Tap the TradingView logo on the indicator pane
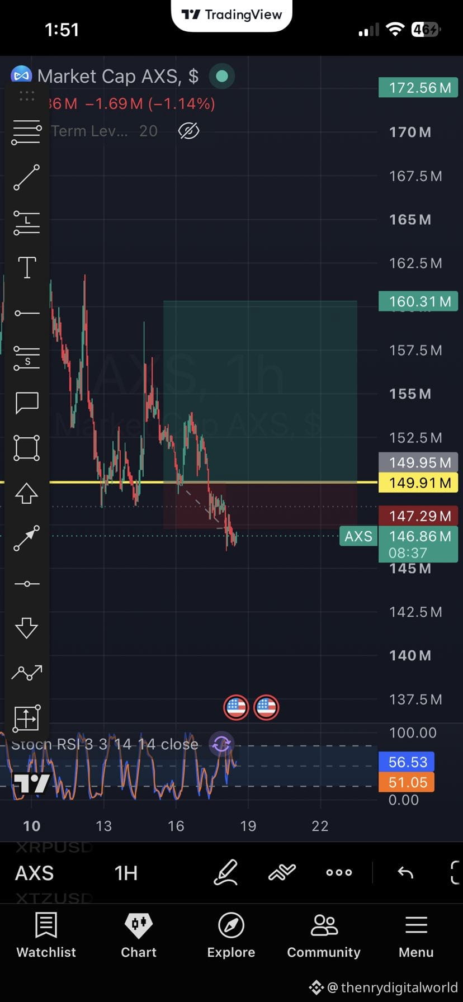This screenshot has width=463, height=1002. point(31,783)
